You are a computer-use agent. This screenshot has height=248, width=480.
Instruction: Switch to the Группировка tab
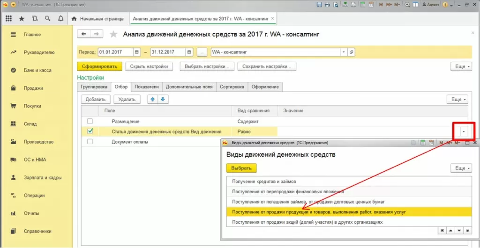coord(94,87)
